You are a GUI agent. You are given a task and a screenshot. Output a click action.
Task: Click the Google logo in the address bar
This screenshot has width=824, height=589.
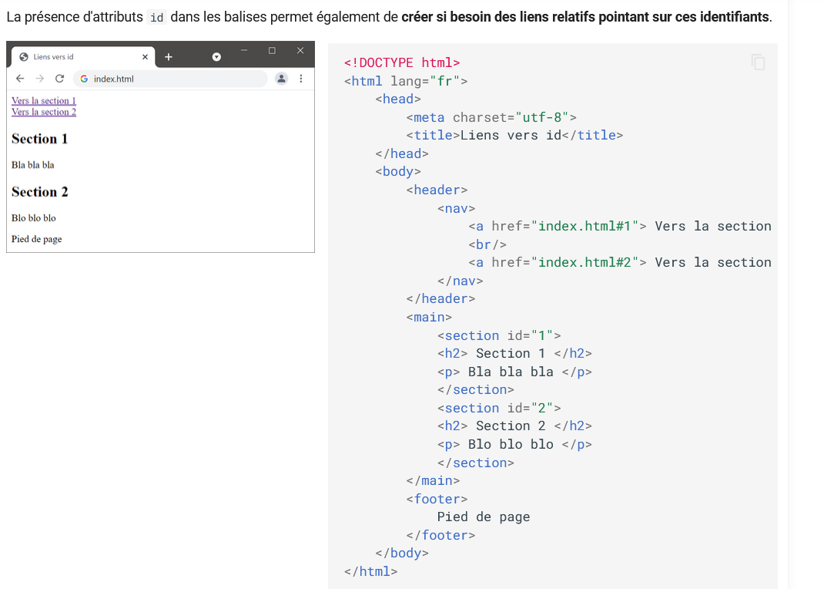84,79
